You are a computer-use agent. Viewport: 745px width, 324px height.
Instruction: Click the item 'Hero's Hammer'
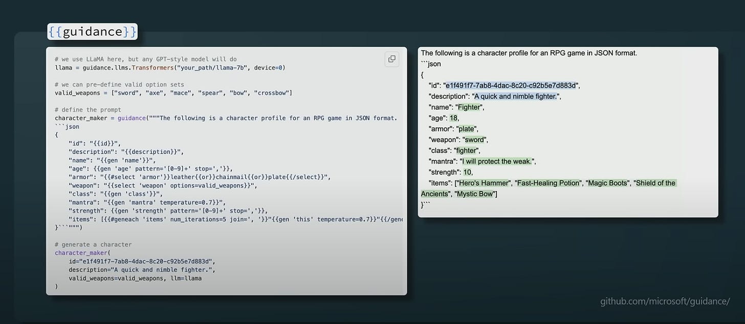pyautogui.click(x=484, y=183)
